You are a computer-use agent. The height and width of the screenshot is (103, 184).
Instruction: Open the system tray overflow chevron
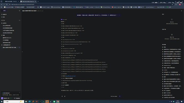tap(170, 101)
